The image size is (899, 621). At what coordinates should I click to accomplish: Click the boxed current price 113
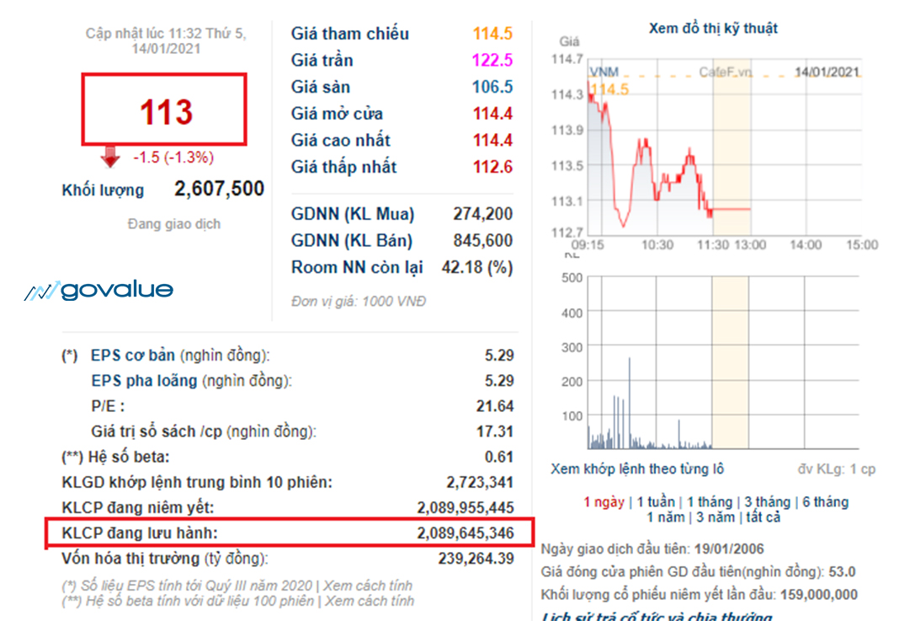[164, 110]
